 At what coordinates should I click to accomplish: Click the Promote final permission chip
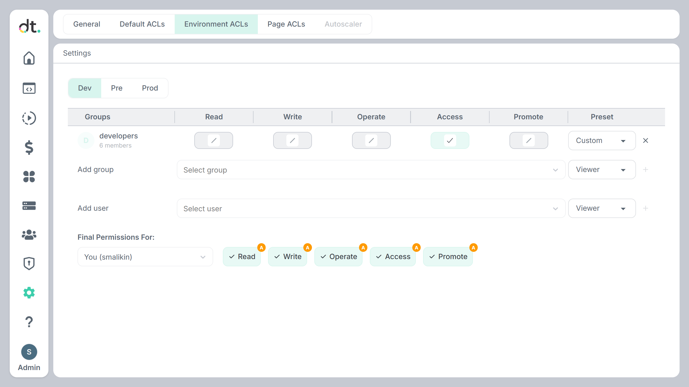point(448,257)
